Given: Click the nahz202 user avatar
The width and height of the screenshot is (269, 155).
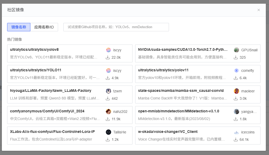Looking at the screenshot, I should (108, 112).
